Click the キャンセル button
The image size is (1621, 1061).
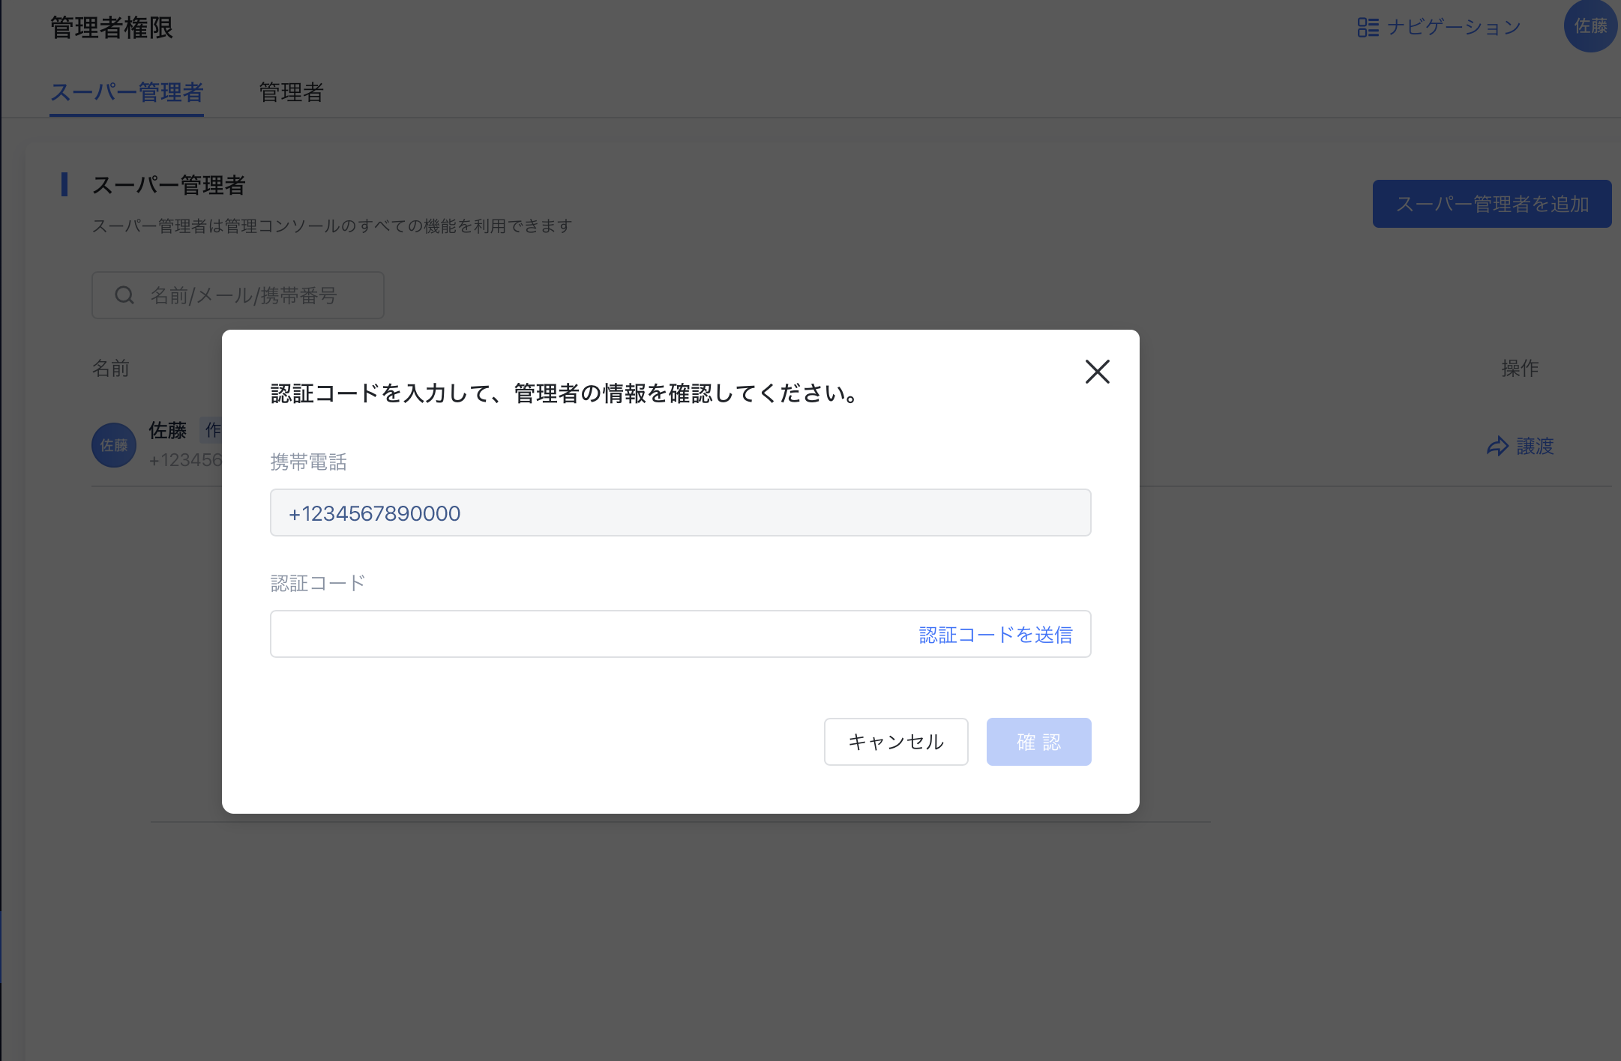896,742
